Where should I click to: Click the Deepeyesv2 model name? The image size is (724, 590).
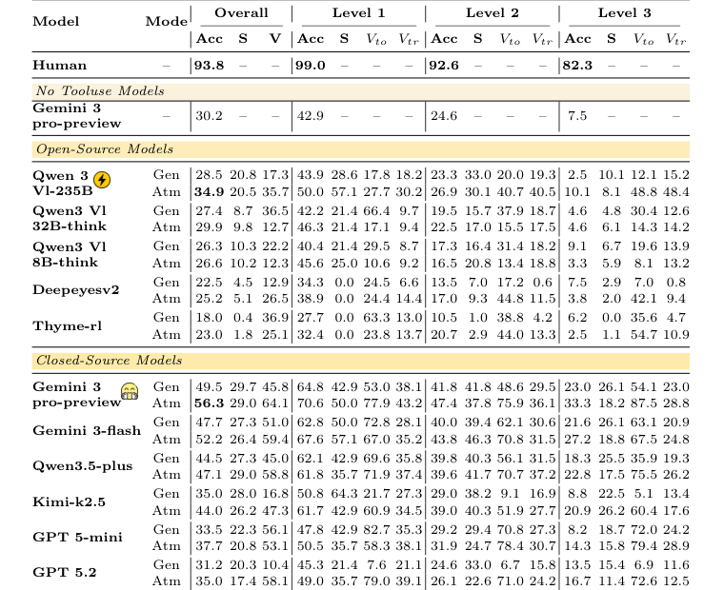(x=76, y=290)
